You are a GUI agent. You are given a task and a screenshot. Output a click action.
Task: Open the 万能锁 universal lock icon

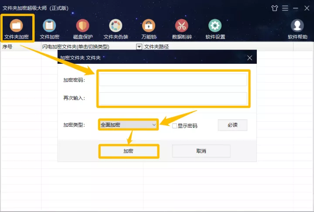[x=149, y=29]
